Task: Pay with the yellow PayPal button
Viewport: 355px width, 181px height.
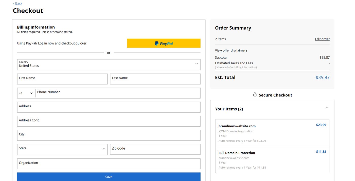Action: pyautogui.click(x=164, y=43)
